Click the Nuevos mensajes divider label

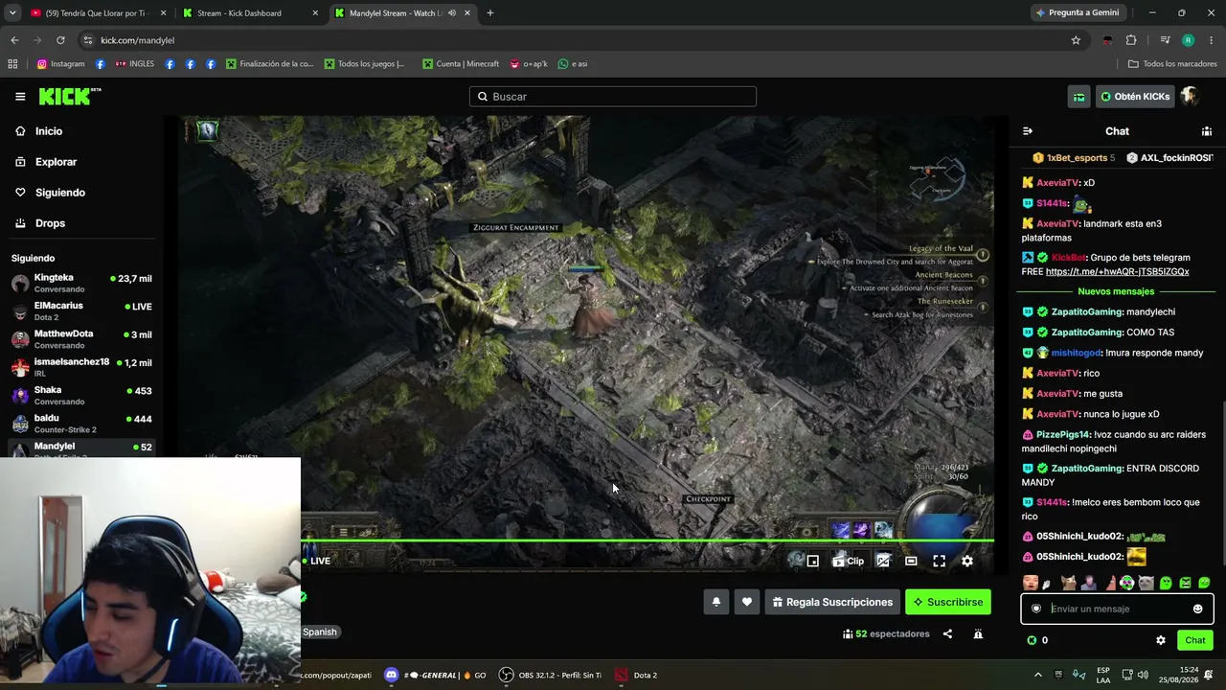point(1116,291)
